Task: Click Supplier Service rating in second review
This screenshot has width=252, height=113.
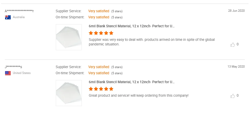Action: click(99, 67)
